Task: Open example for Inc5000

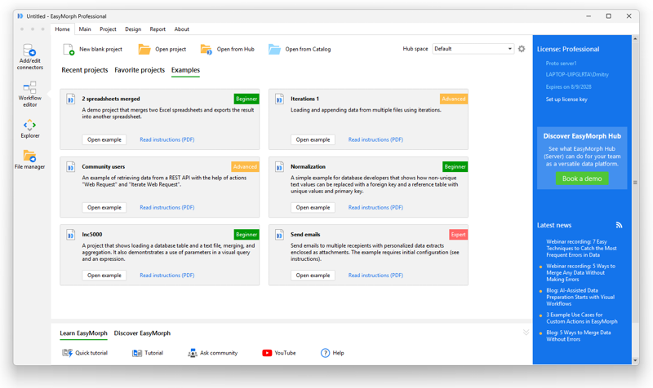Action: coord(104,276)
